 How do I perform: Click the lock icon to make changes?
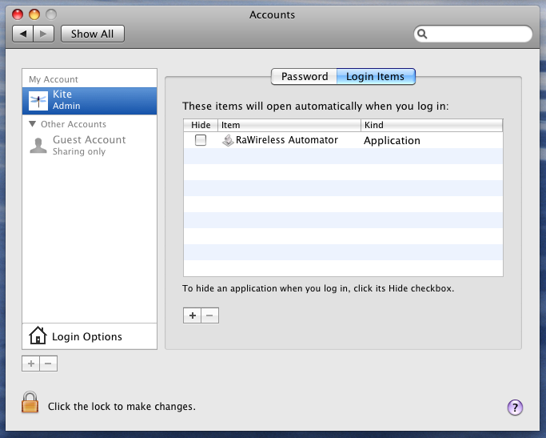click(30, 403)
